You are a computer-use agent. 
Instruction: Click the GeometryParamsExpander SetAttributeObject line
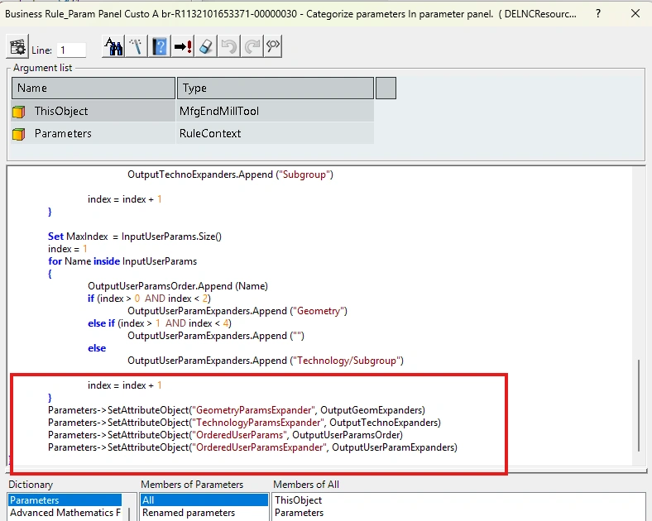click(x=236, y=410)
